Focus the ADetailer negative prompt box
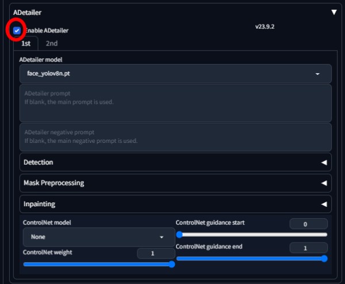 (175, 137)
